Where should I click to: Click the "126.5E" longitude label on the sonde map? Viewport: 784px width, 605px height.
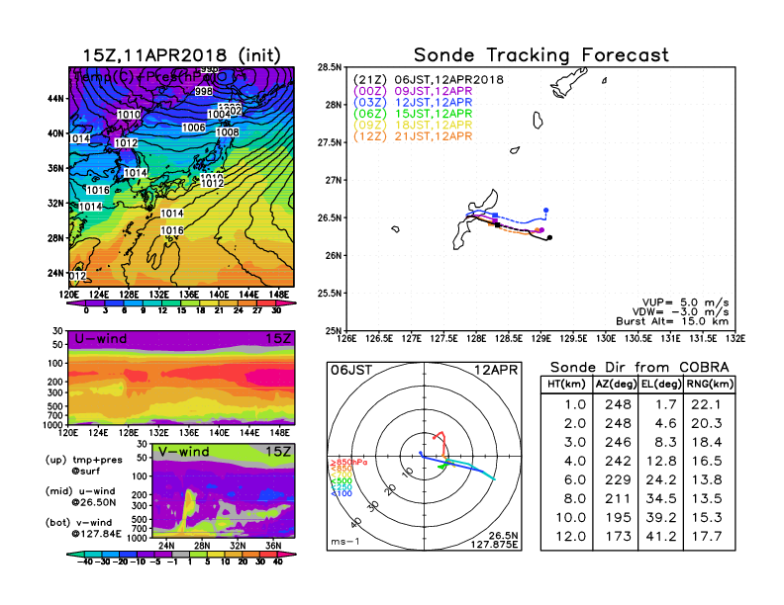[x=379, y=339]
